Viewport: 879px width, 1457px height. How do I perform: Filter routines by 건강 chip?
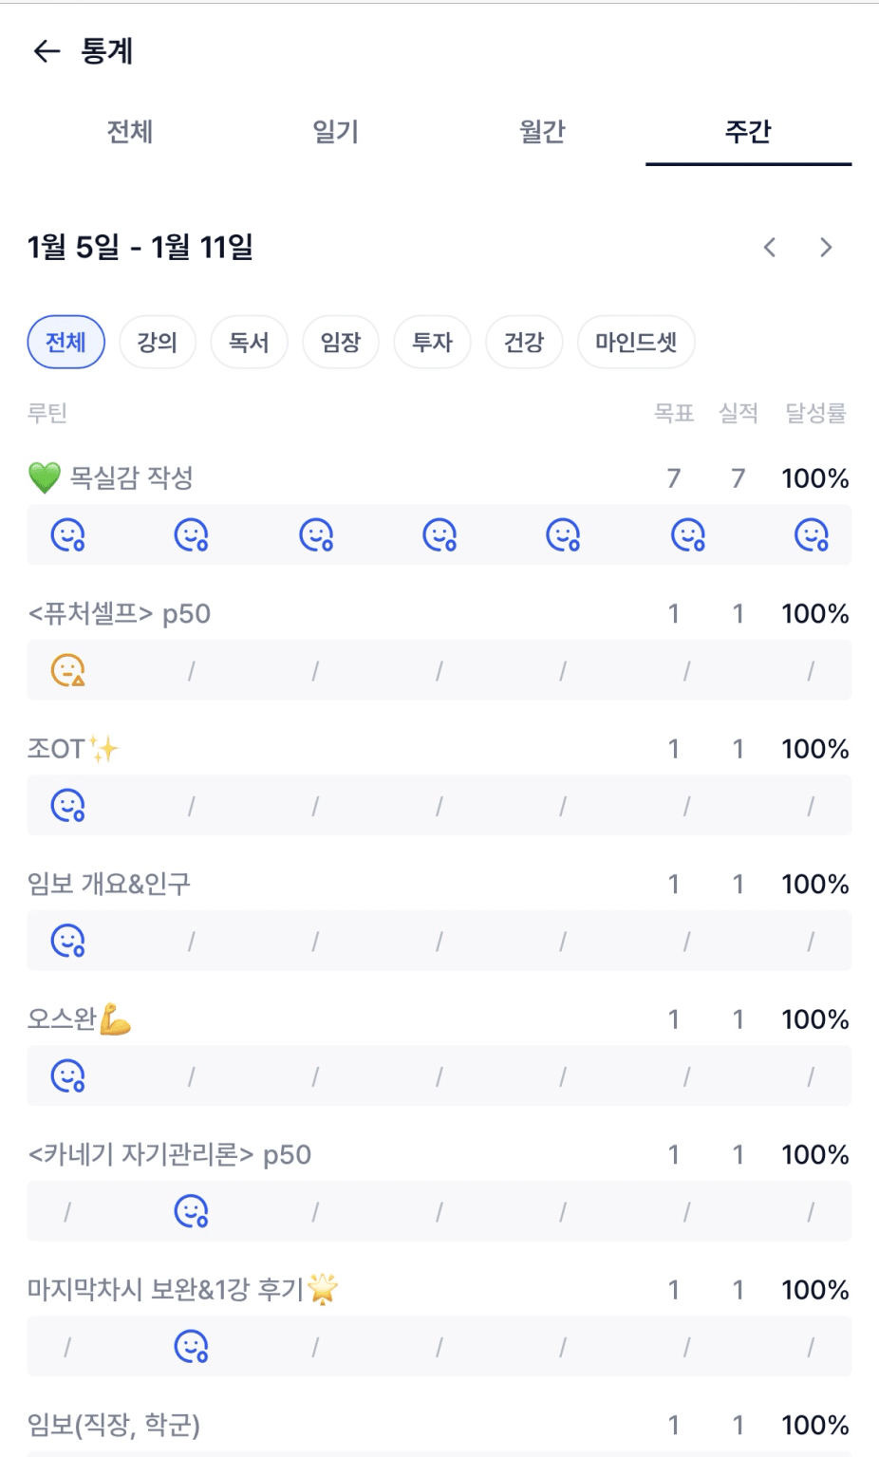[x=524, y=342]
